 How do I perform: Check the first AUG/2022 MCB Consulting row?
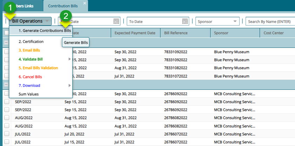(x=7, y=118)
